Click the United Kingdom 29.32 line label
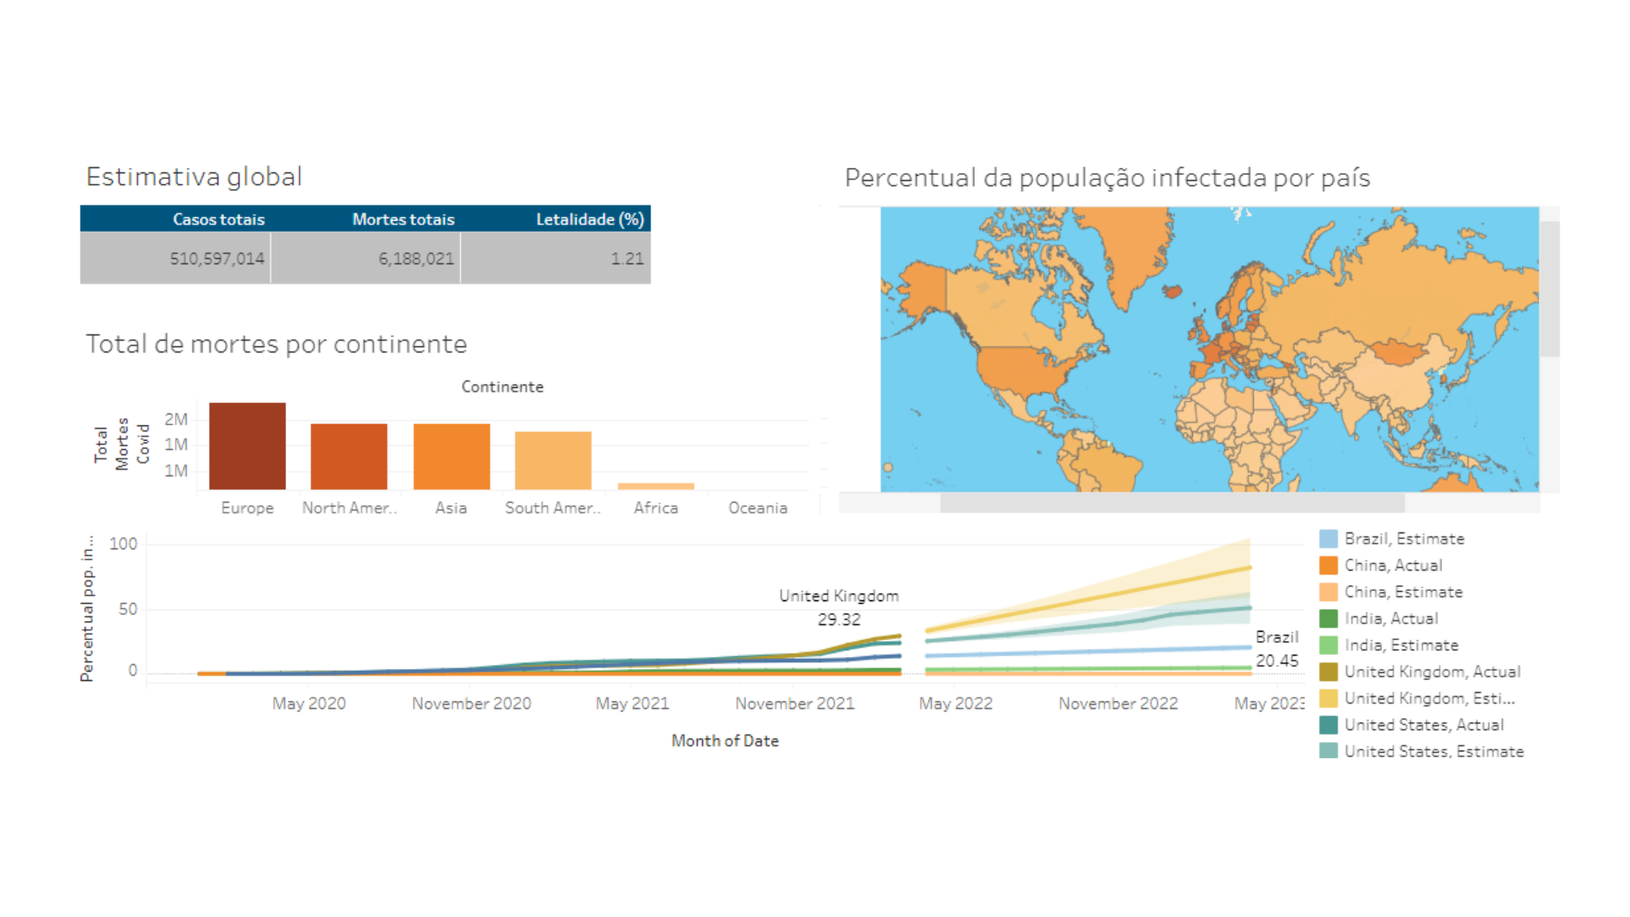 [x=839, y=607]
